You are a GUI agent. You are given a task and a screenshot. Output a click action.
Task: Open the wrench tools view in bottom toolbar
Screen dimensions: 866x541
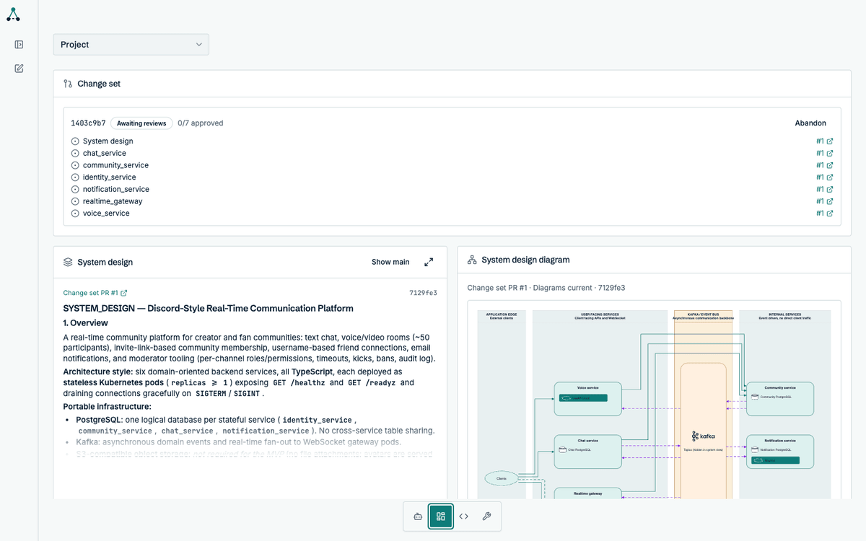click(486, 516)
